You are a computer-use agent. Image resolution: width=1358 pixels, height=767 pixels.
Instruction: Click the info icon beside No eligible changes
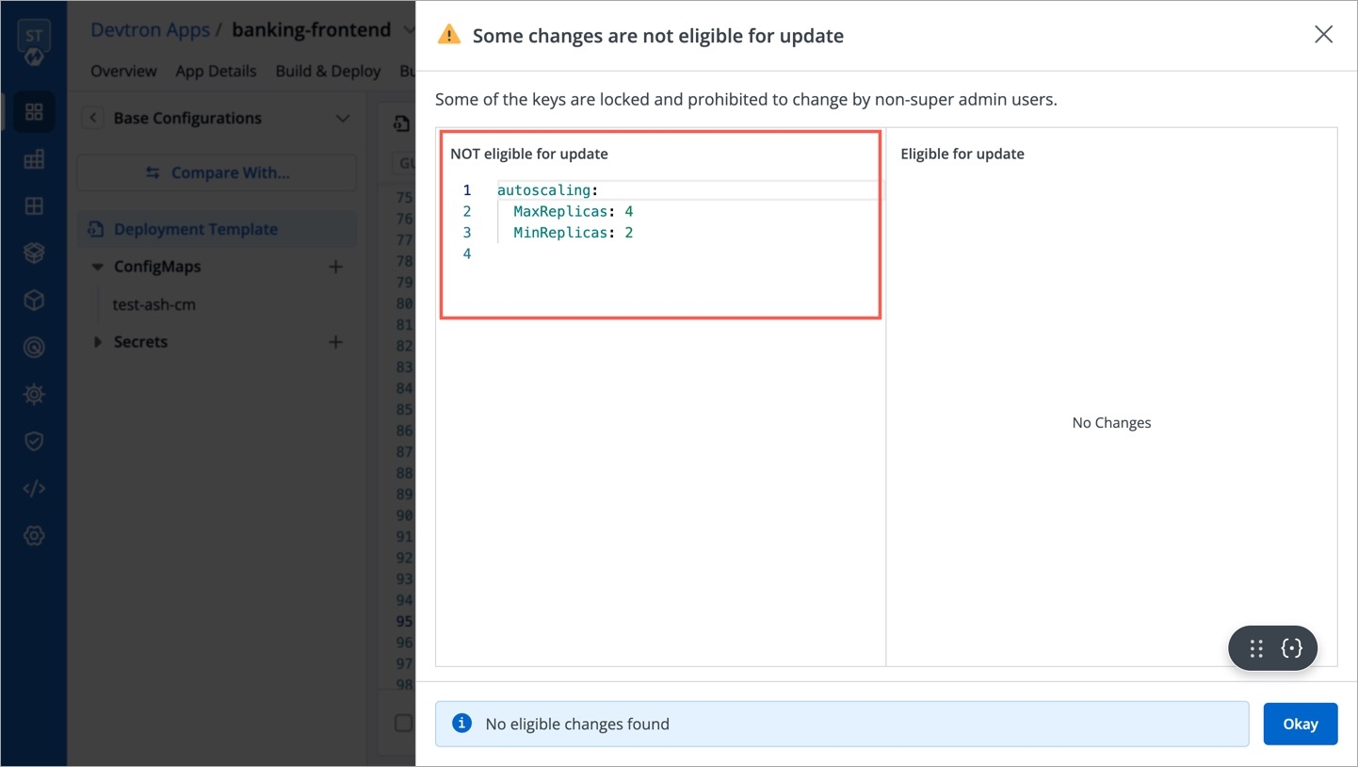[x=461, y=724]
